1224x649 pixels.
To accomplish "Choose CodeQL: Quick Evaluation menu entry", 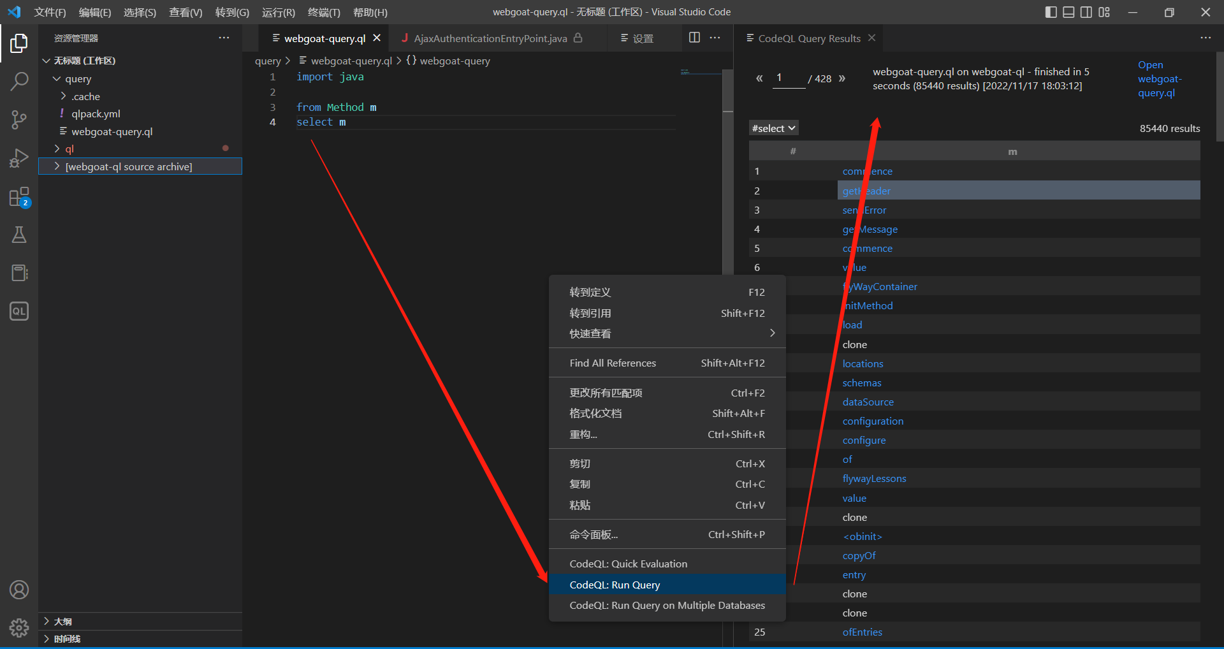I will (x=667, y=564).
